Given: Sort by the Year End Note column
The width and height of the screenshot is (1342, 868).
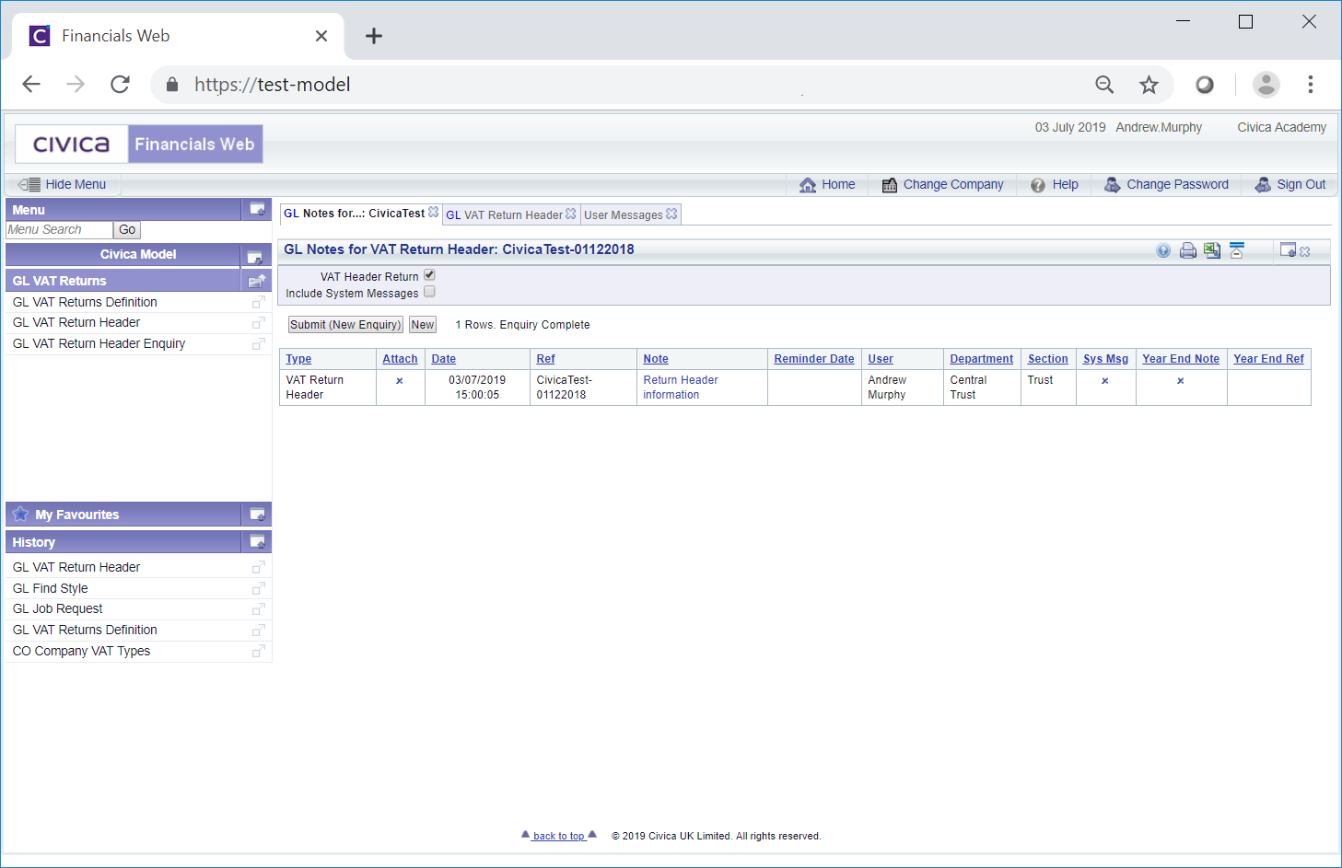Looking at the screenshot, I should [x=1181, y=359].
